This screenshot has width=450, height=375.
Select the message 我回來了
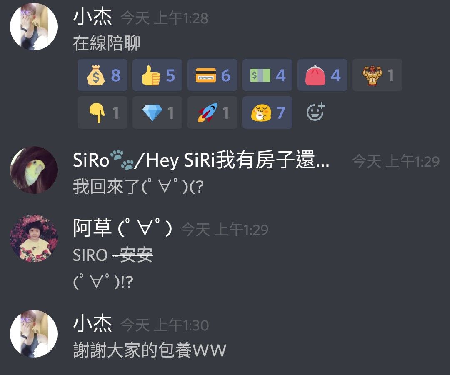(139, 187)
